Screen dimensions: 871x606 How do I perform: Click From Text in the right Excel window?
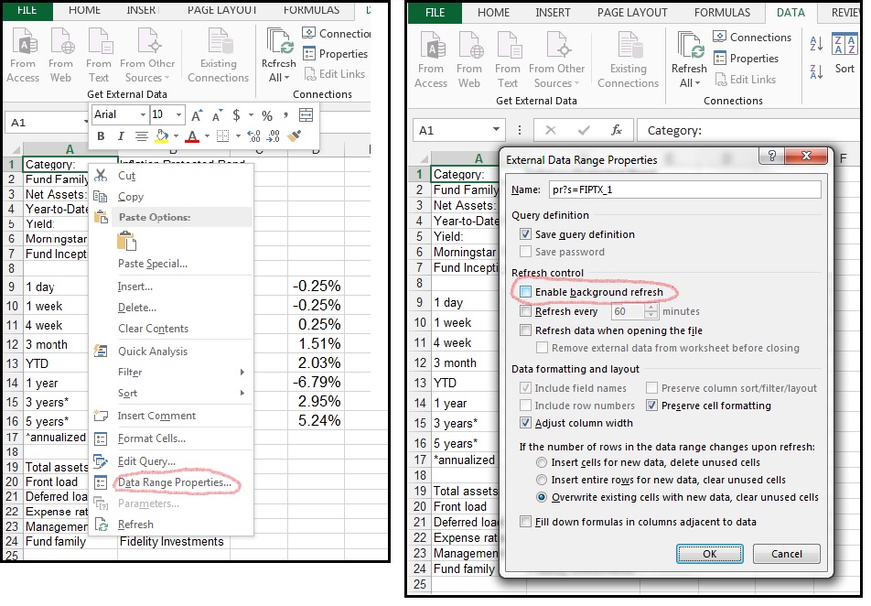pos(507,60)
